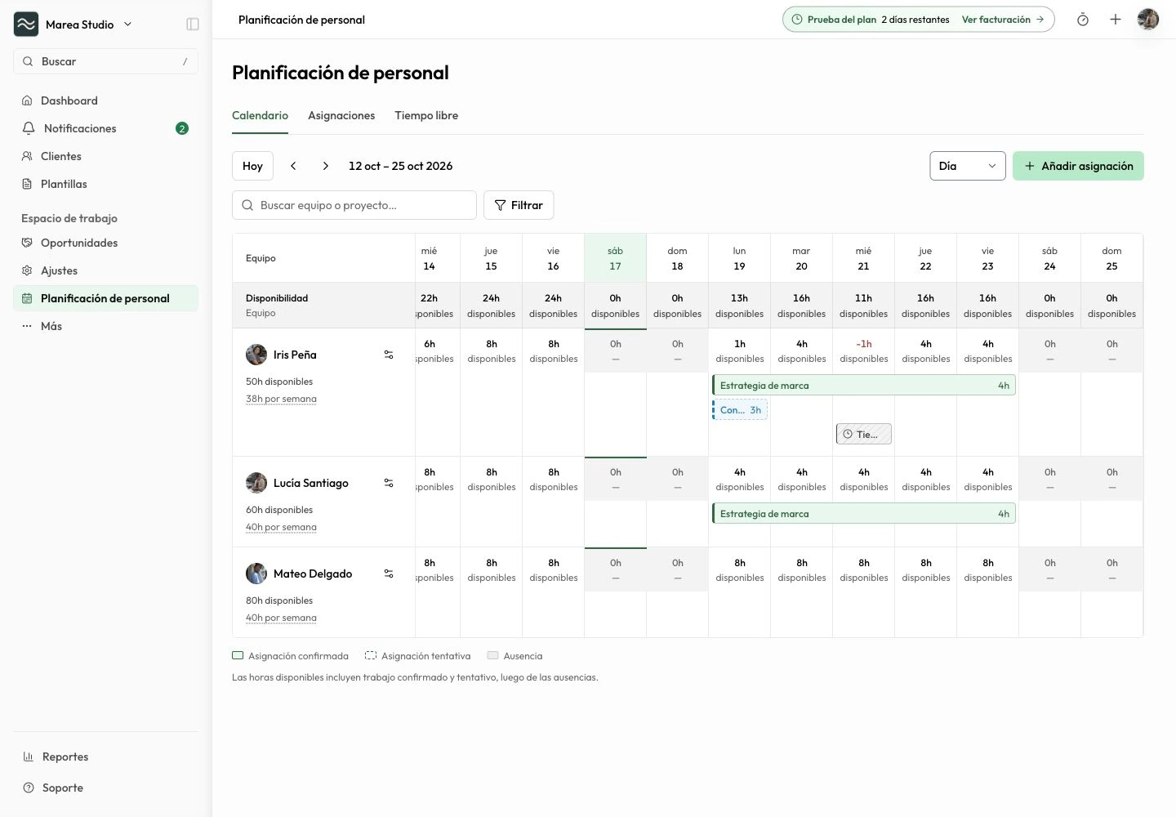1176x817 pixels.
Task: Open Dashboard in sidebar
Action: click(x=105, y=100)
